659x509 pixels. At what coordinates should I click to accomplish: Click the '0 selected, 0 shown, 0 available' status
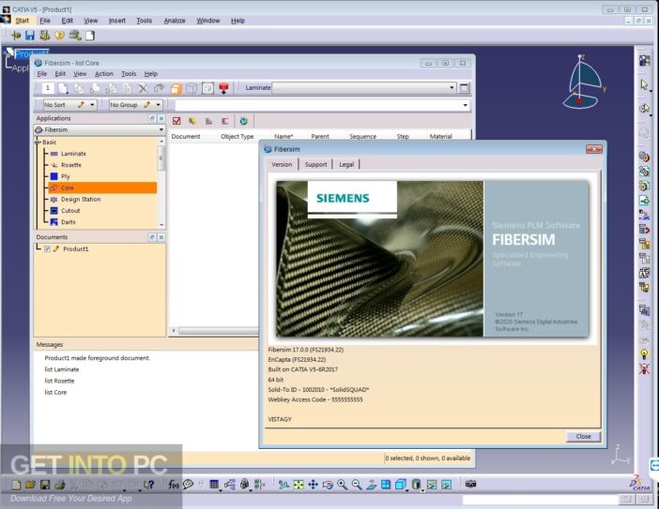(x=427, y=458)
